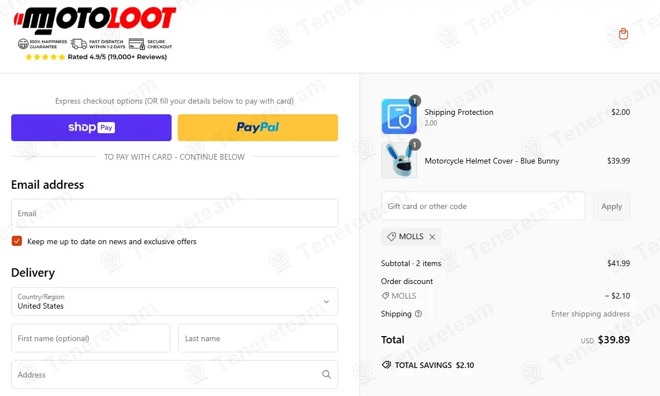The image size is (660, 396).
Task: Click the Address input field
Action: point(175,374)
